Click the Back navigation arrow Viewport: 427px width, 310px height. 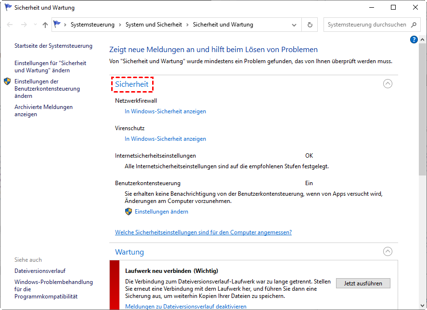tap(10, 25)
